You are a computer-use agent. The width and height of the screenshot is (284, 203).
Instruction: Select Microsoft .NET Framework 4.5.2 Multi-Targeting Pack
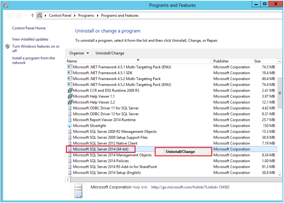click(117, 79)
